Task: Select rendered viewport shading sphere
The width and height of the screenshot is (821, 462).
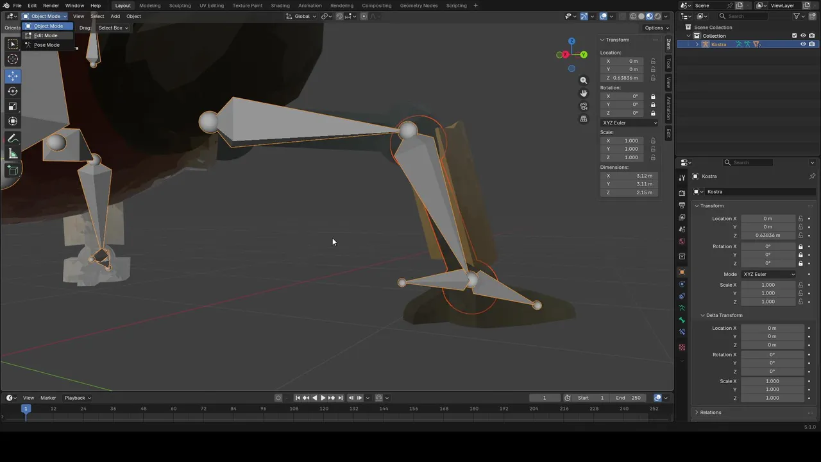Action: pos(658,16)
